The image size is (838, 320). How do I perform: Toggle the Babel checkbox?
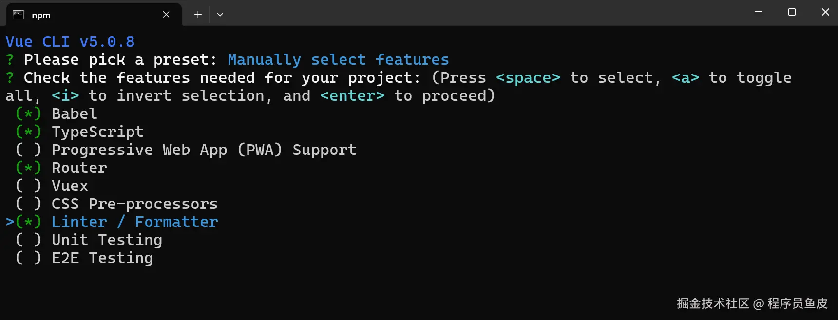(28, 114)
